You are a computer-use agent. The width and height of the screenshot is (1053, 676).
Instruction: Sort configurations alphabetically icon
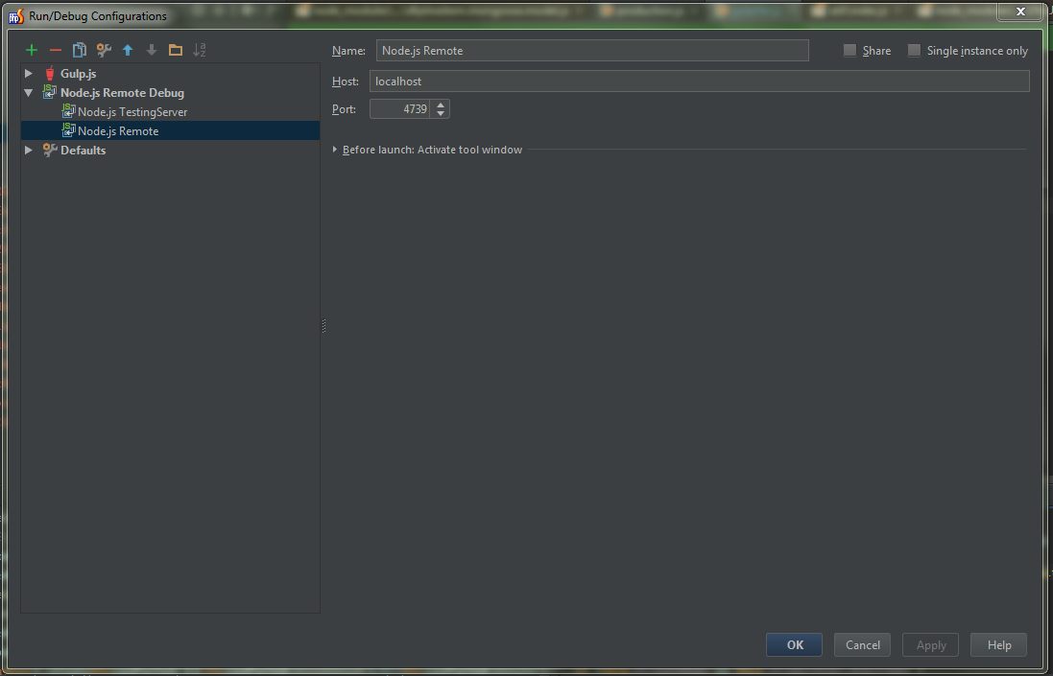point(200,50)
